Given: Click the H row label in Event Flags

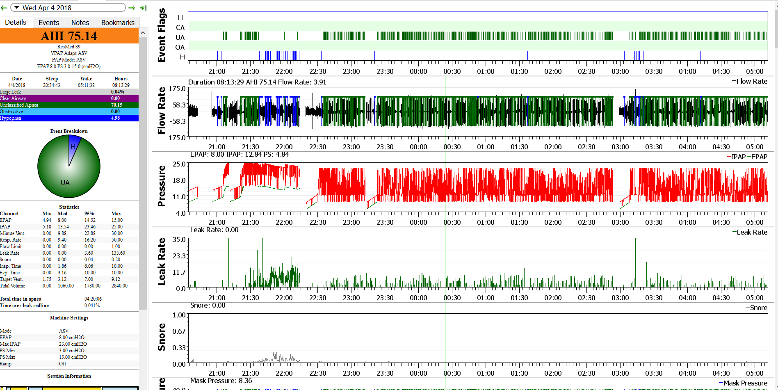Looking at the screenshot, I should coord(183,57).
